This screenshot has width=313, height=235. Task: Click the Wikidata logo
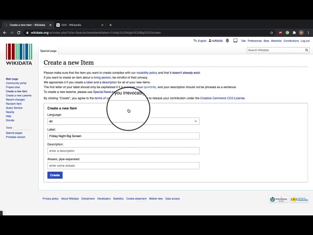click(19, 54)
